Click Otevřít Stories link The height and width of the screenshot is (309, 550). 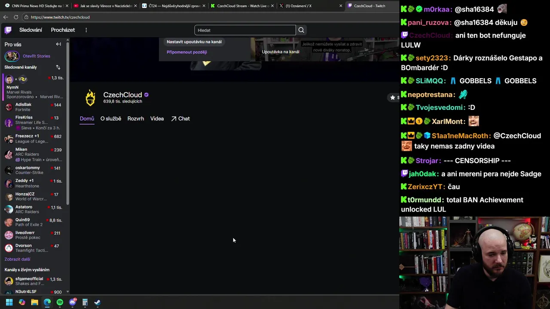(x=37, y=56)
